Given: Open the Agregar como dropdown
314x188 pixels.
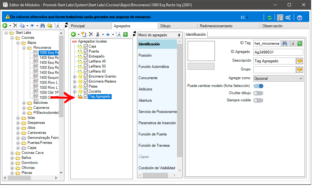Looking at the screenshot, I should [x=278, y=79].
